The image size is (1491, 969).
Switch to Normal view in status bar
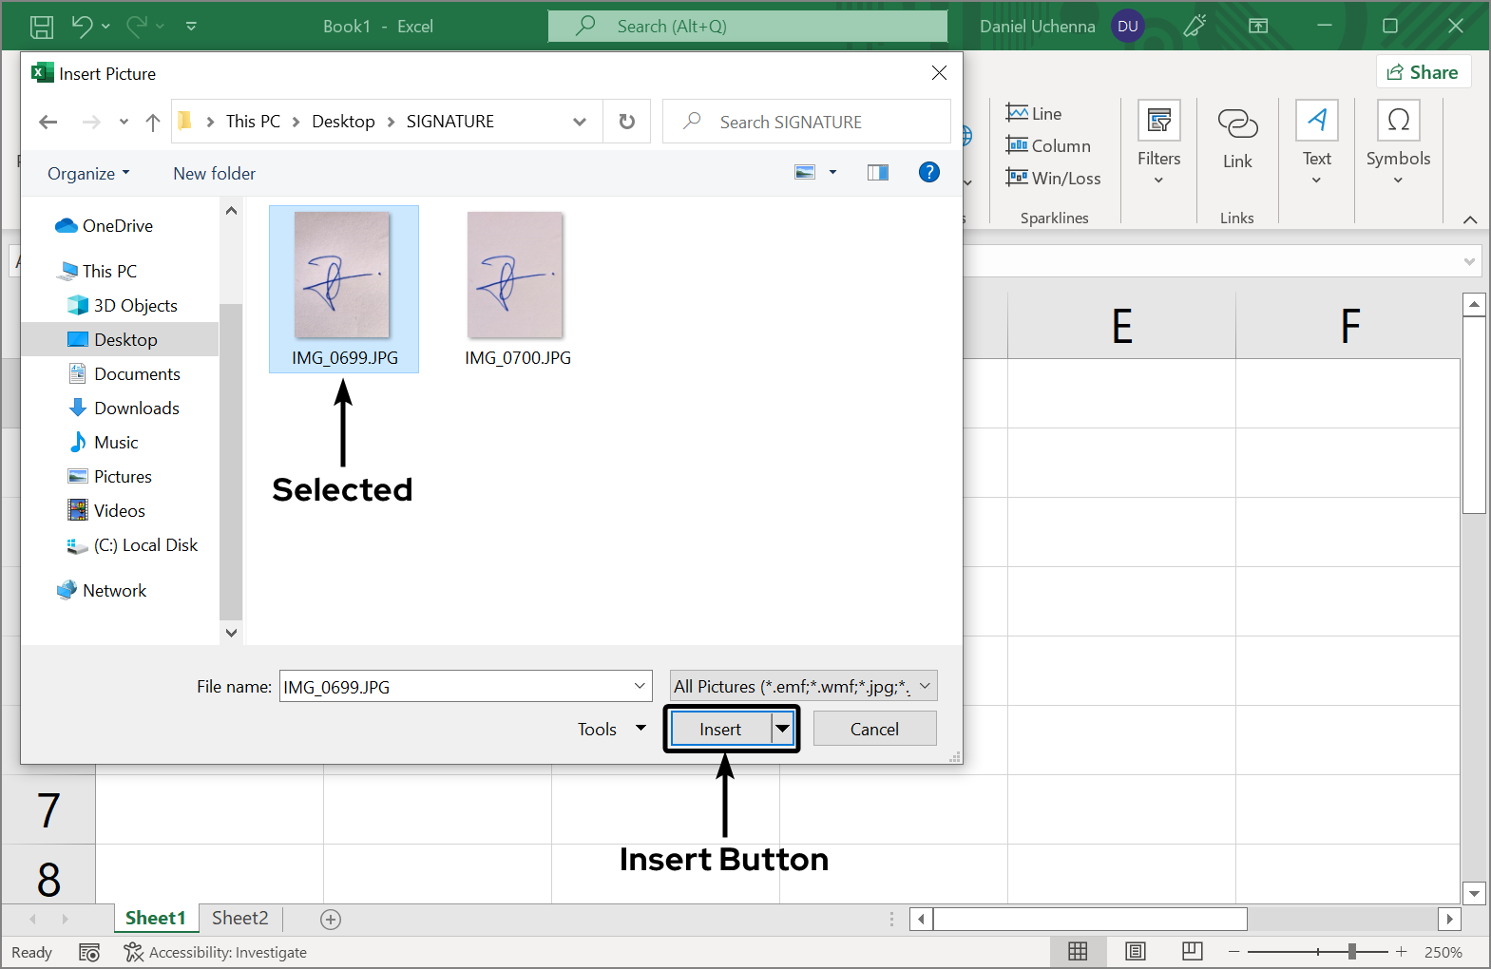1078,952
